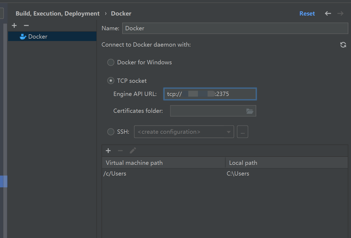This screenshot has width=351, height=238.
Task: Browse for certificates folder icon
Action: 250,111
